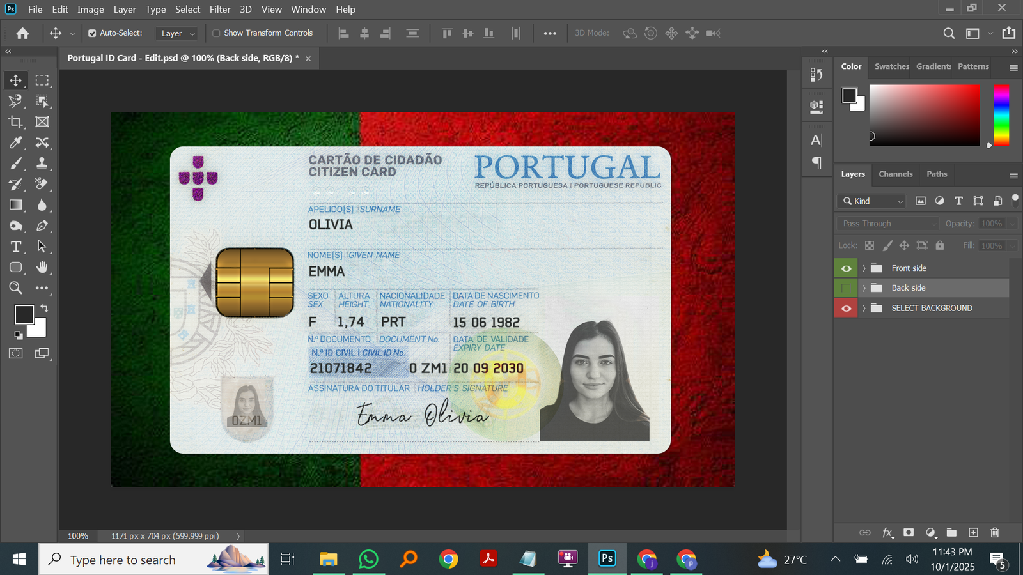Select the Horizontal Type tool

15,247
